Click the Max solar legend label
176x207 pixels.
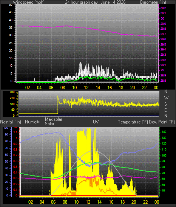54,119
